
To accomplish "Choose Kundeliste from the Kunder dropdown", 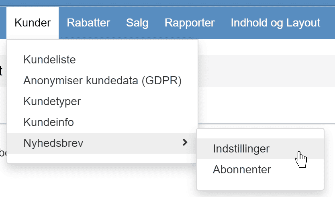I will pos(102,59).
